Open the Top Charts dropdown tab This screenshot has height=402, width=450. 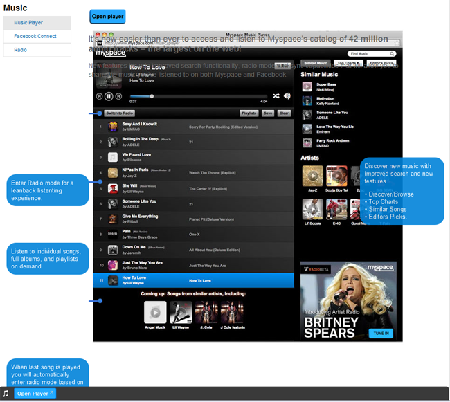[x=348, y=63]
